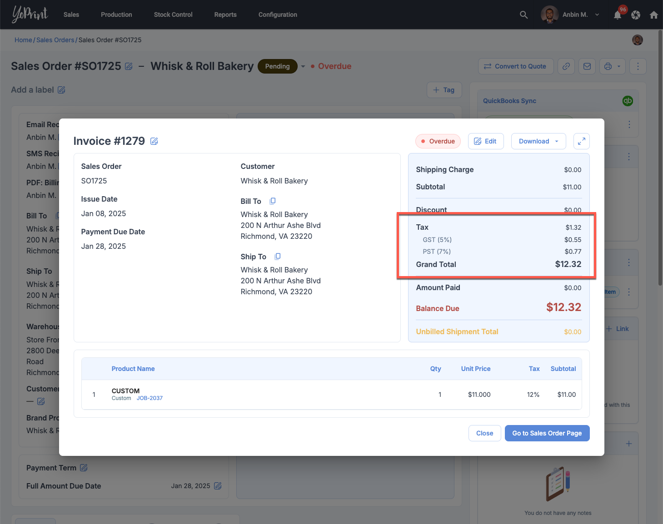This screenshot has width=663, height=524.
Task: Click the invoice Edit button
Action: (485, 141)
